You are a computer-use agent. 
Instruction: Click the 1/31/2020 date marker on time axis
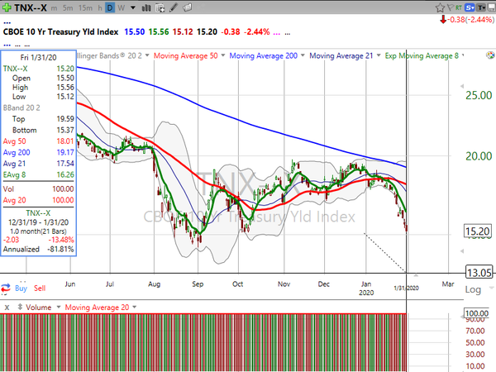tap(406, 289)
